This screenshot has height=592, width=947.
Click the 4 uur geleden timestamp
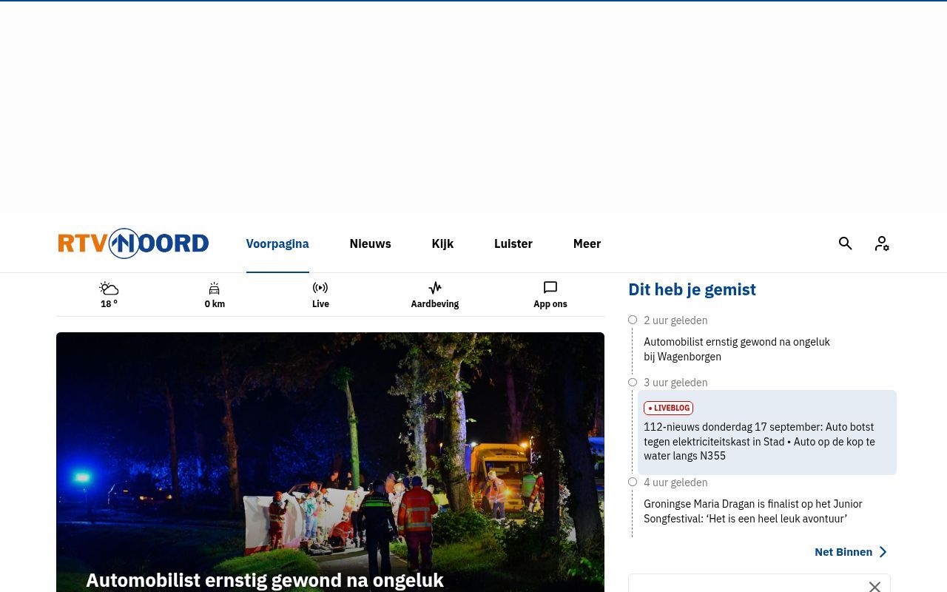(x=675, y=482)
